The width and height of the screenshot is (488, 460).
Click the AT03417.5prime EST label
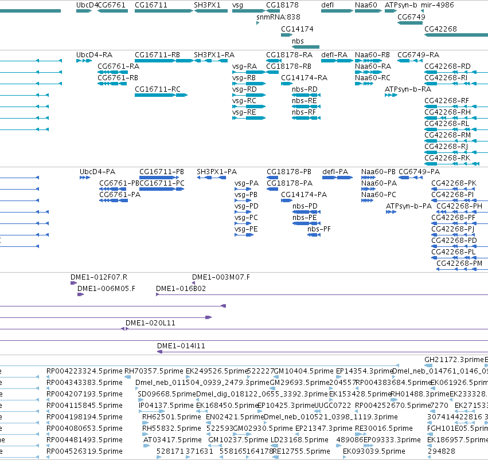[x=173, y=440]
